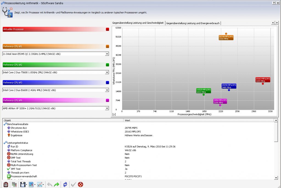Select the Whetstone iSSE3 row label
This screenshot has width=281, height=188.
click(x=20, y=132)
